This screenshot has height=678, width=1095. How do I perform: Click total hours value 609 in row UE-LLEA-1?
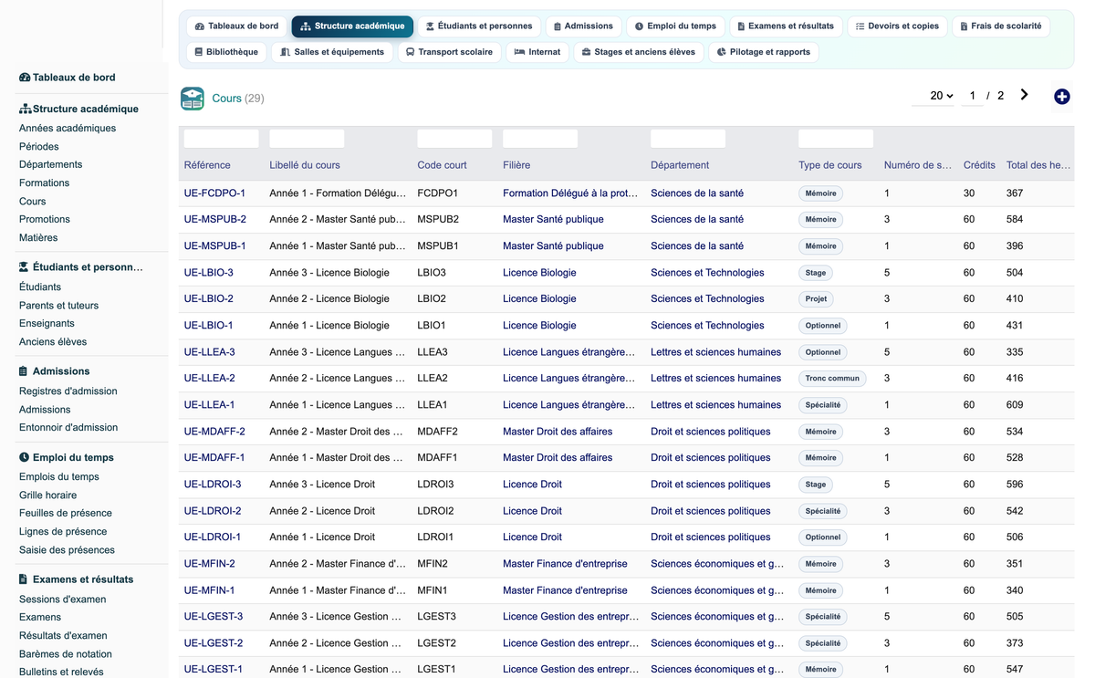pyautogui.click(x=1015, y=405)
